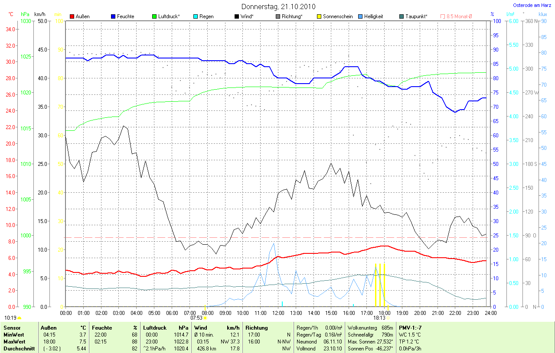Click the red Außen legend swatch
This screenshot has height=353, width=555.
(72, 16)
